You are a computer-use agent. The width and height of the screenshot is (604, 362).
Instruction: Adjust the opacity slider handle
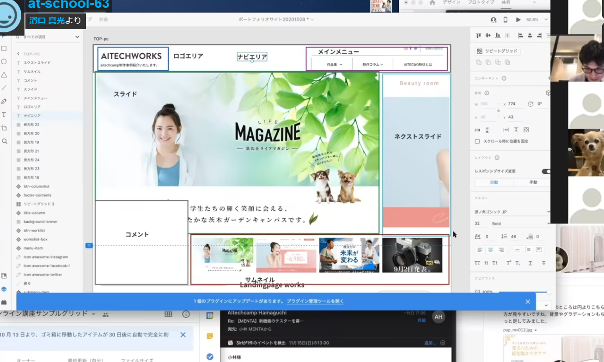pos(548,292)
